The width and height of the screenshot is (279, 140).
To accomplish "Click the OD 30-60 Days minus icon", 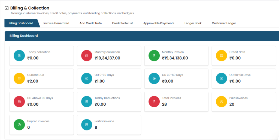I will coord(154,79).
